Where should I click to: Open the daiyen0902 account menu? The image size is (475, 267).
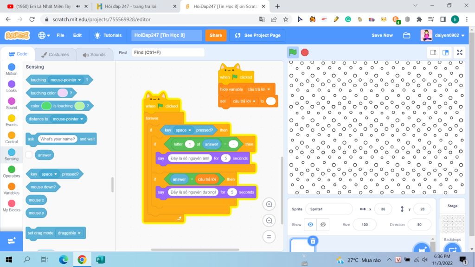tap(442, 35)
